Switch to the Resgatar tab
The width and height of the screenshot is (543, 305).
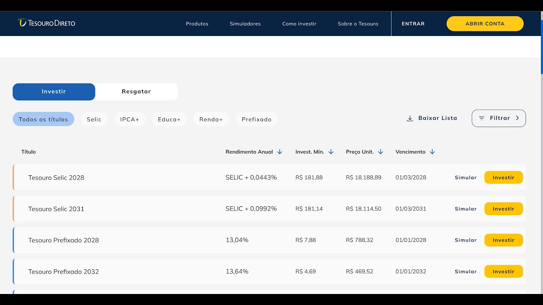click(136, 91)
